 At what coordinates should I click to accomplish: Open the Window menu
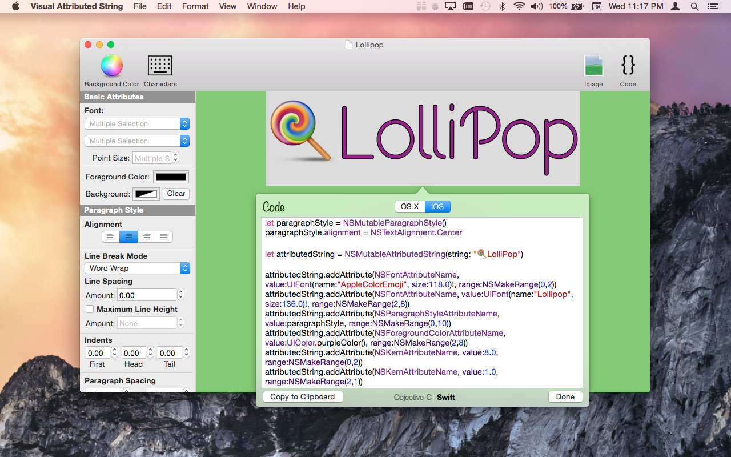tap(262, 6)
